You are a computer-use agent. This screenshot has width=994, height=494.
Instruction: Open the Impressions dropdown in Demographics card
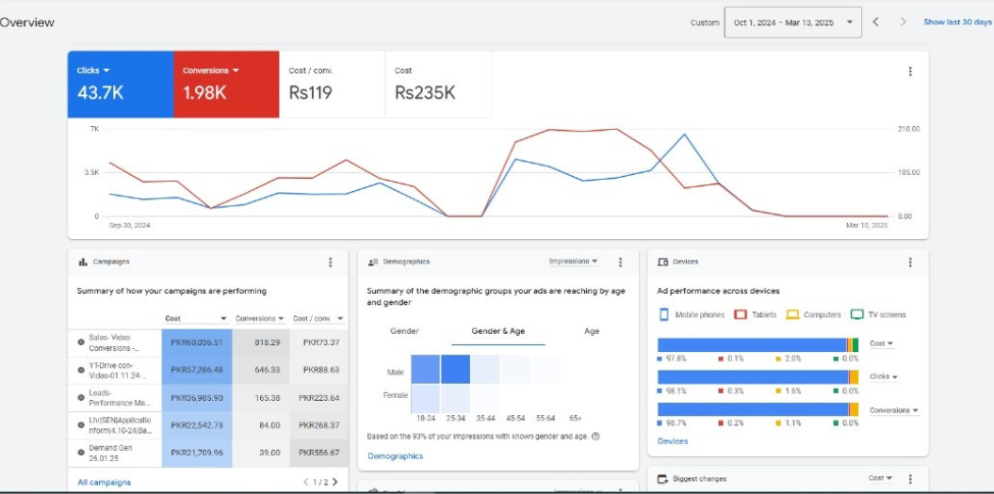(x=574, y=262)
